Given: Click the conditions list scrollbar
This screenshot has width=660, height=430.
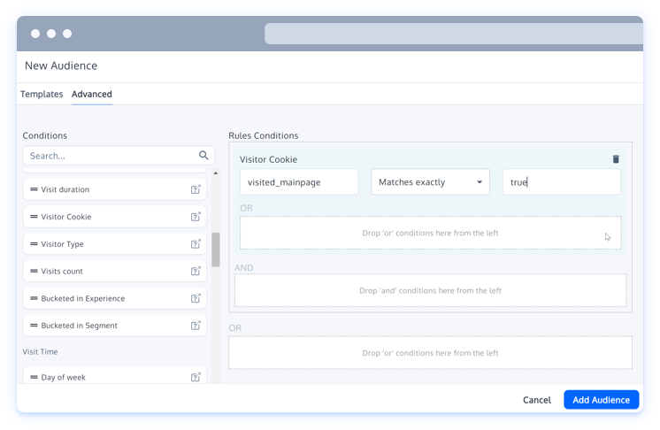Looking at the screenshot, I should pos(215,250).
